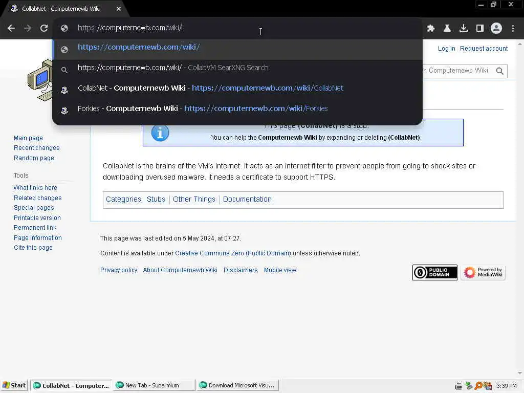
Task: Click the system tray network icon
Action: click(469, 386)
